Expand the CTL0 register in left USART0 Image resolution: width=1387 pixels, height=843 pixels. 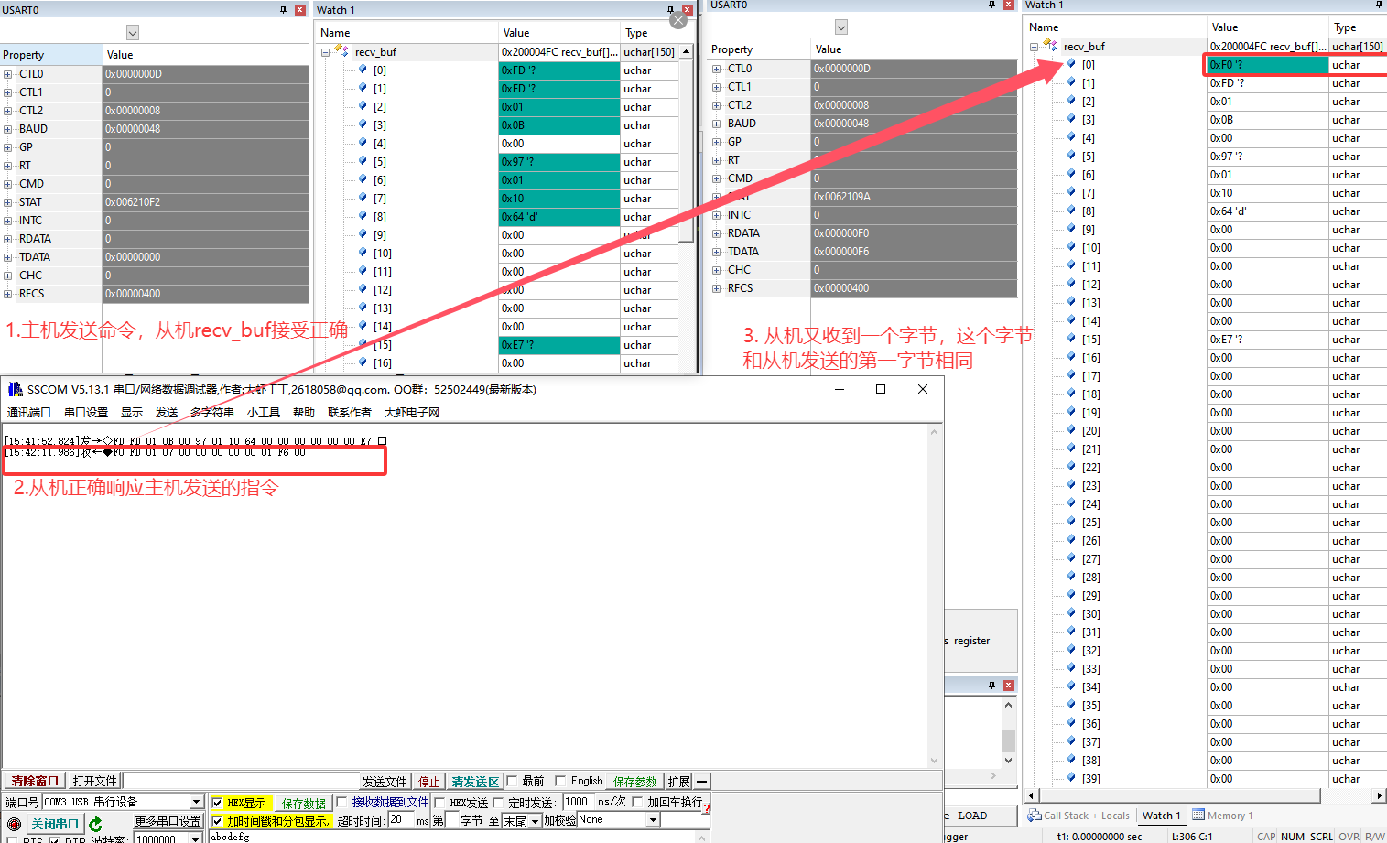[7, 74]
